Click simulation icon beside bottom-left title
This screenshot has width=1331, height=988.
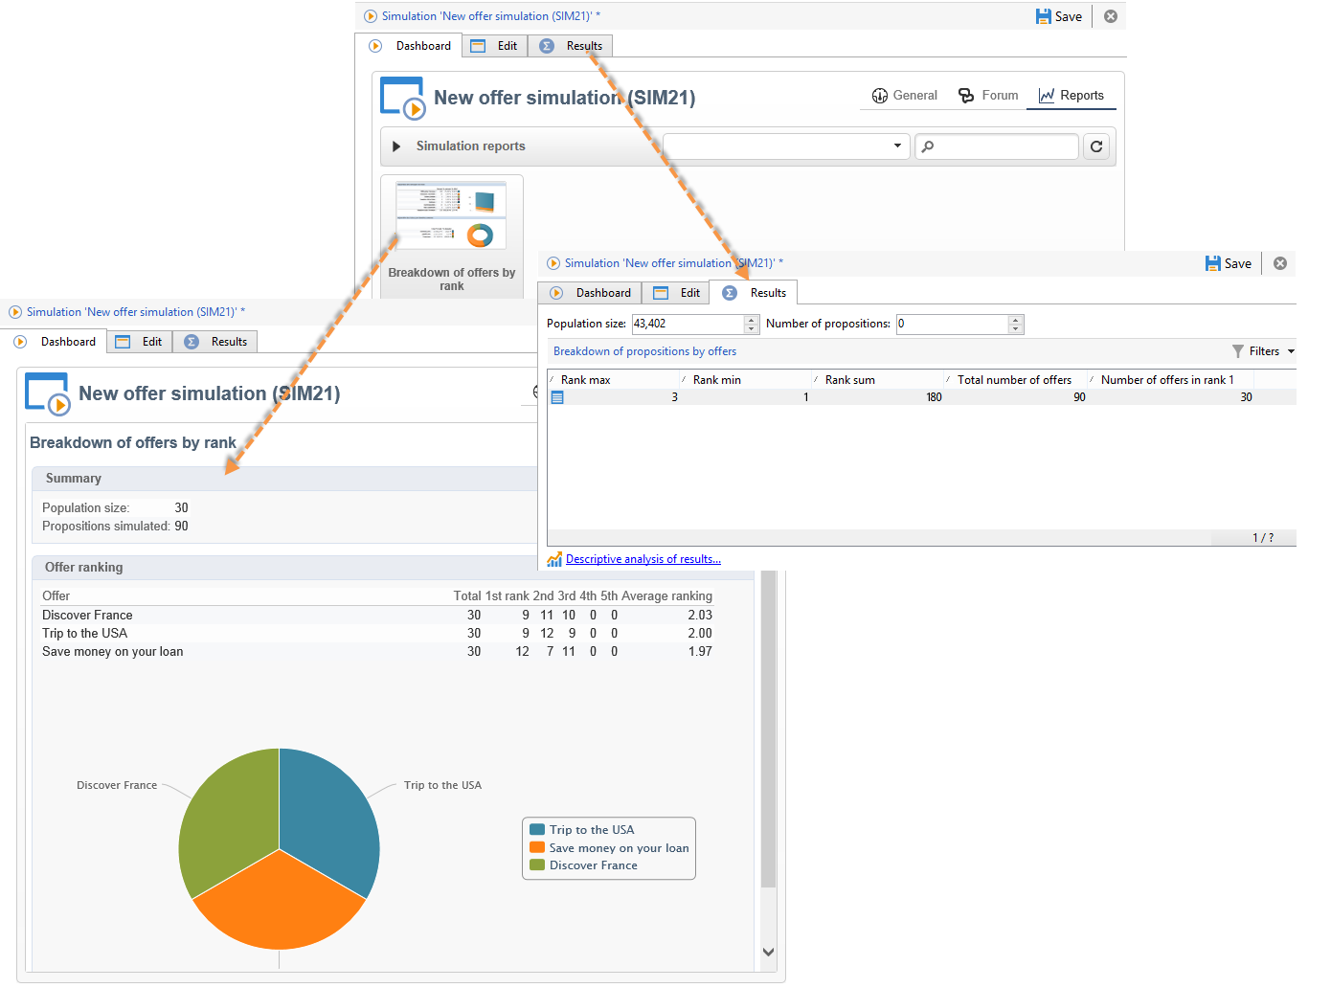click(48, 394)
